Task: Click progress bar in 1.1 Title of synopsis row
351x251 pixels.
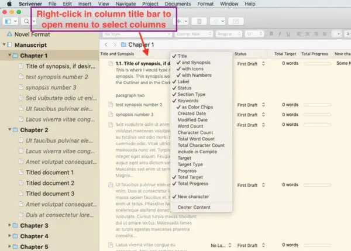Action: (x=317, y=64)
